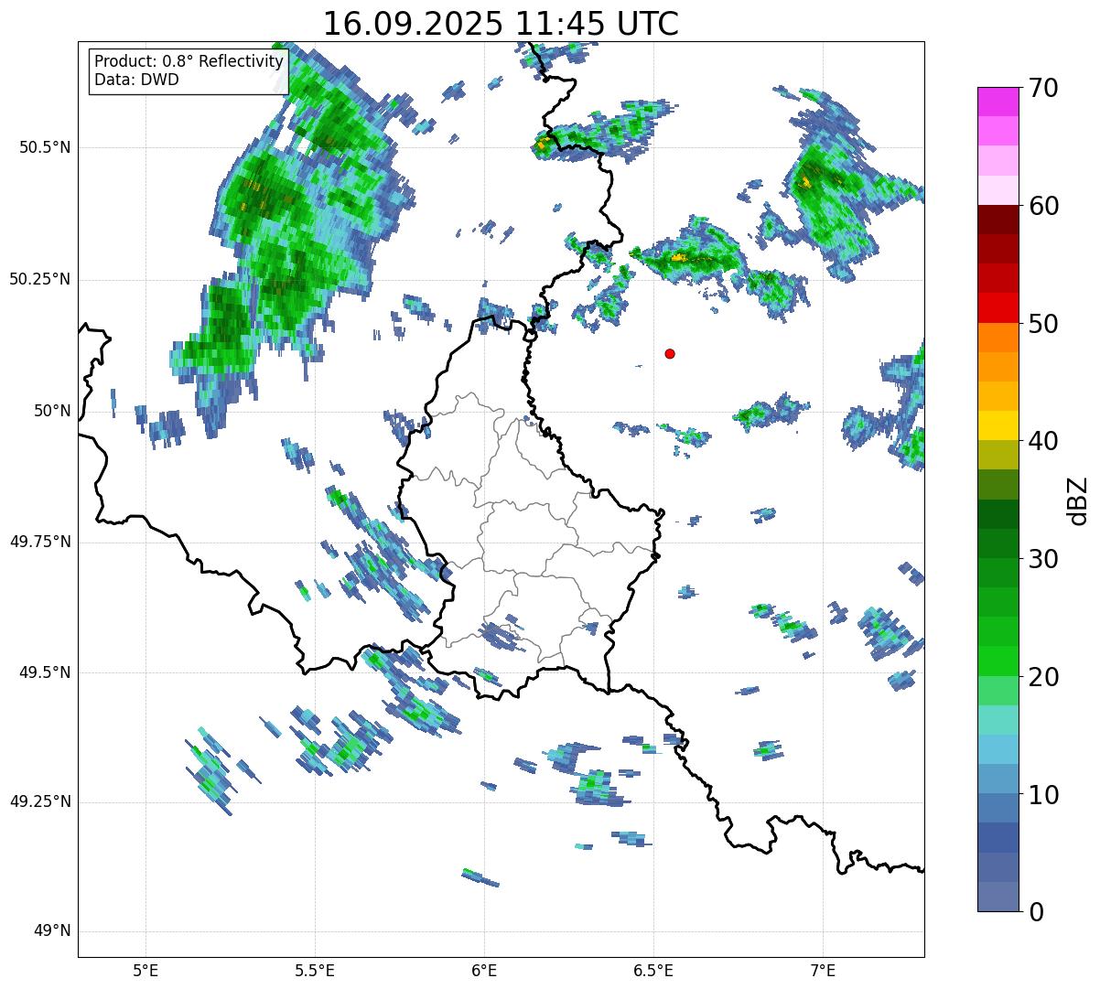Click the longitude label '7°E'

click(823, 971)
